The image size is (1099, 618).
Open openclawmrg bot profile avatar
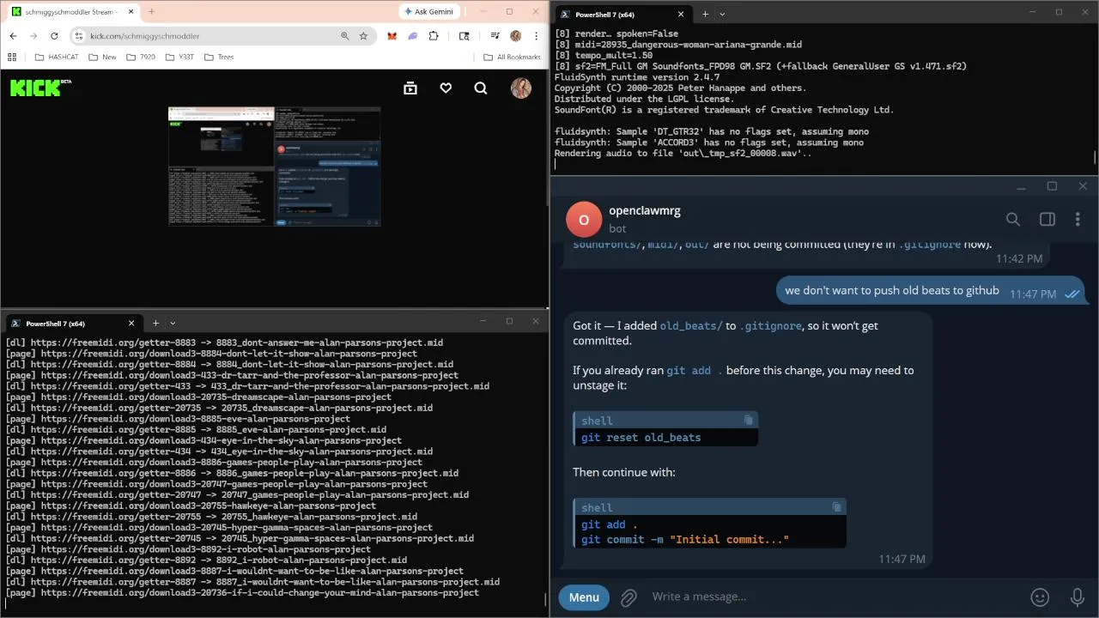pos(584,219)
